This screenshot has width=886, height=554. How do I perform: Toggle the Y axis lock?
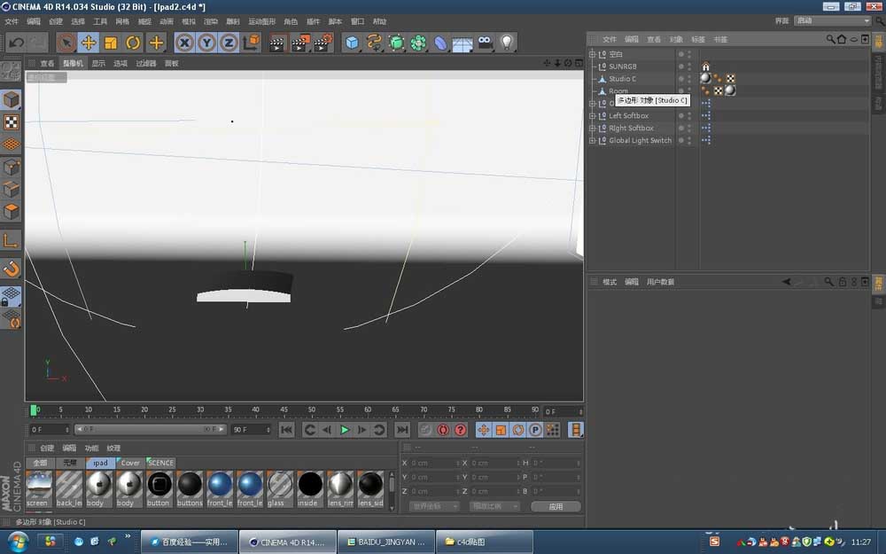[206, 42]
